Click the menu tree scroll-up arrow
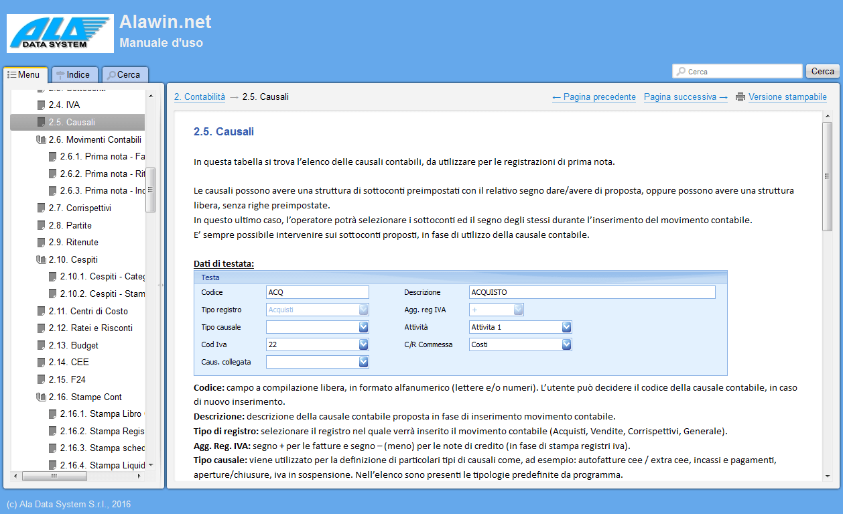The height and width of the screenshot is (514, 843). pos(151,96)
